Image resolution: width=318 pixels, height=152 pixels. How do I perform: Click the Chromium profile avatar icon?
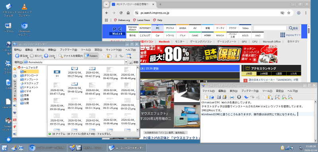299,13
